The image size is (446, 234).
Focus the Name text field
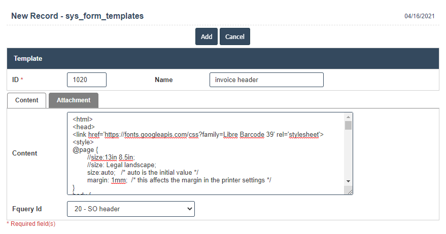266,80
